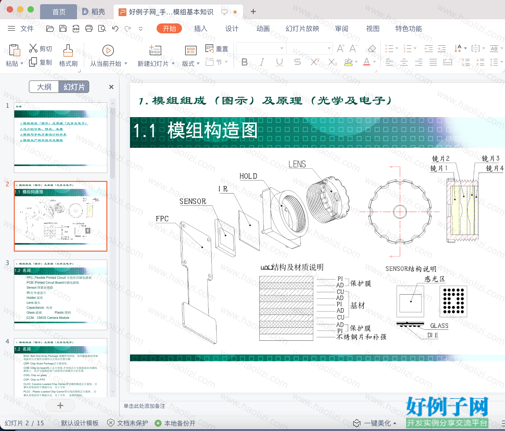Click the 重置 reset layout icon

209,48
